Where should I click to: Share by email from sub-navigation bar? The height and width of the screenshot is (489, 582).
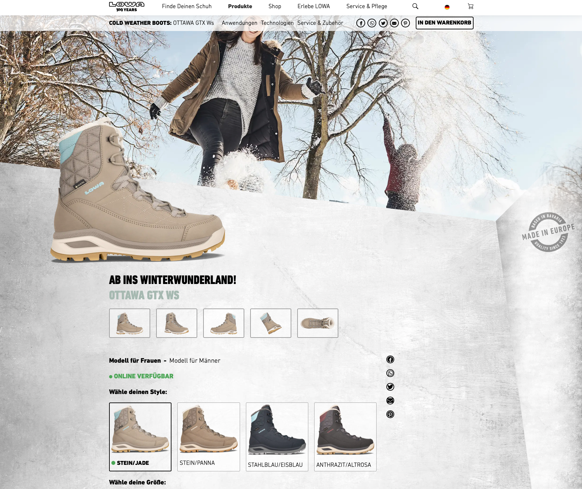[x=394, y=23]
